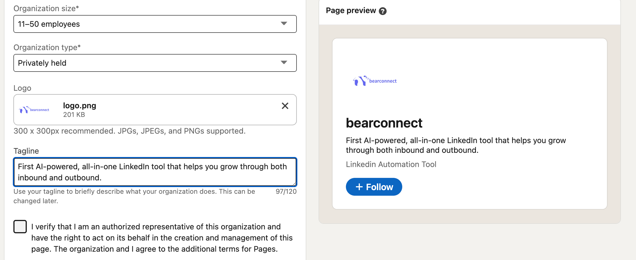Click the tagline text in preview card
Viewport: 636px width, 260px height.
456,145
